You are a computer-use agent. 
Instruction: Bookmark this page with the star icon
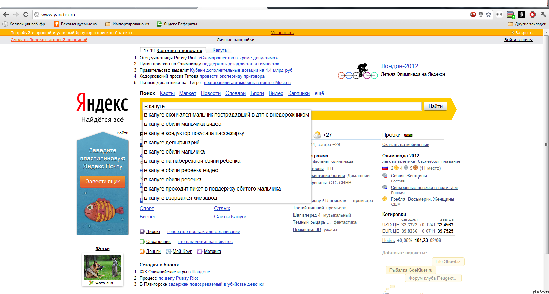(488, 14)
